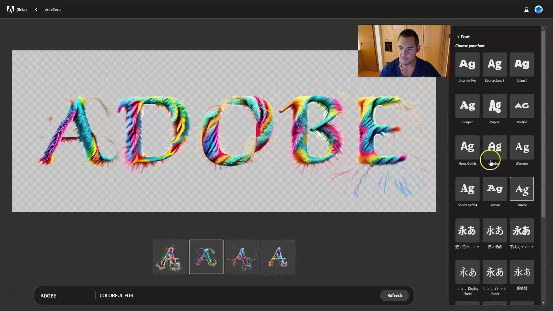Image resolution: width=553 pixels, height=311 pixels.
Task: Click the Refresh button
Action: (394, 295)
